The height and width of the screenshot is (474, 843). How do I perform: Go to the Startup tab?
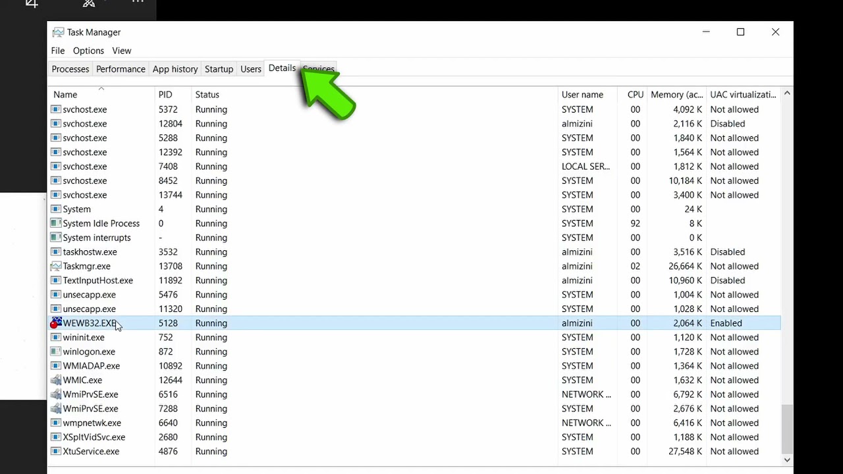point(219,69)
